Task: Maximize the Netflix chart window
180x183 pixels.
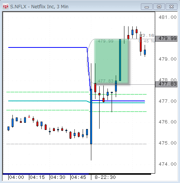Action: click(x=159, y=7)
